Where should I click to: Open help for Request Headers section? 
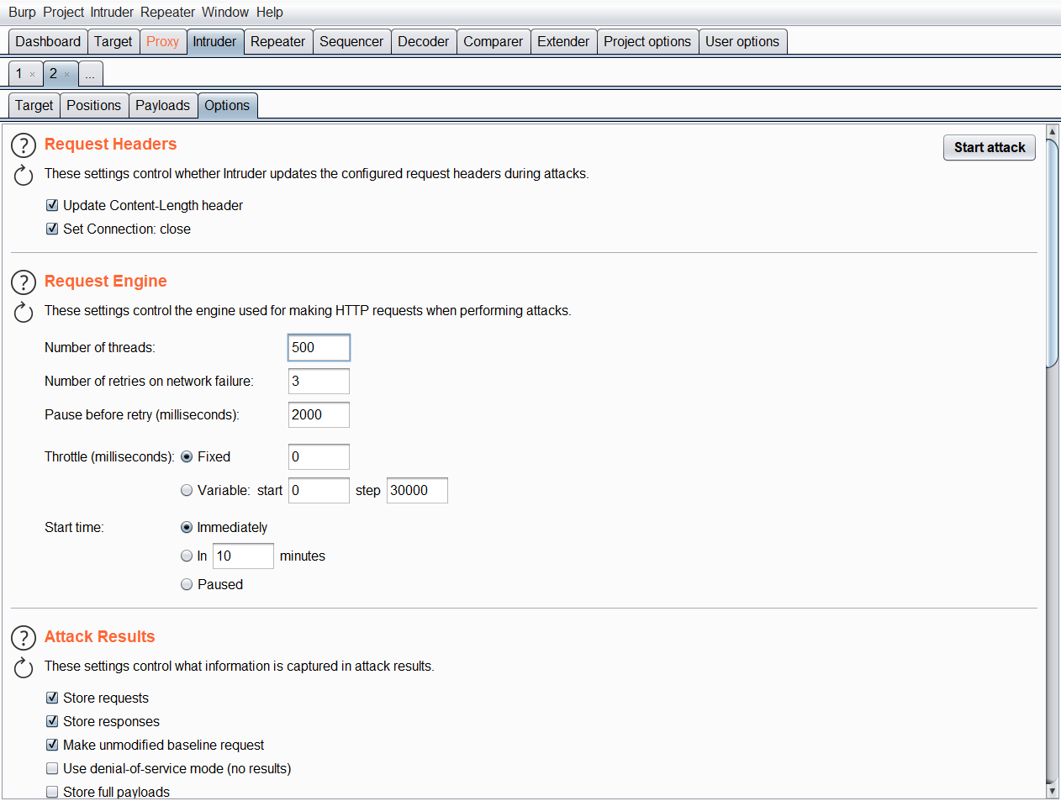pyautogui.click(x=24, y=145)
